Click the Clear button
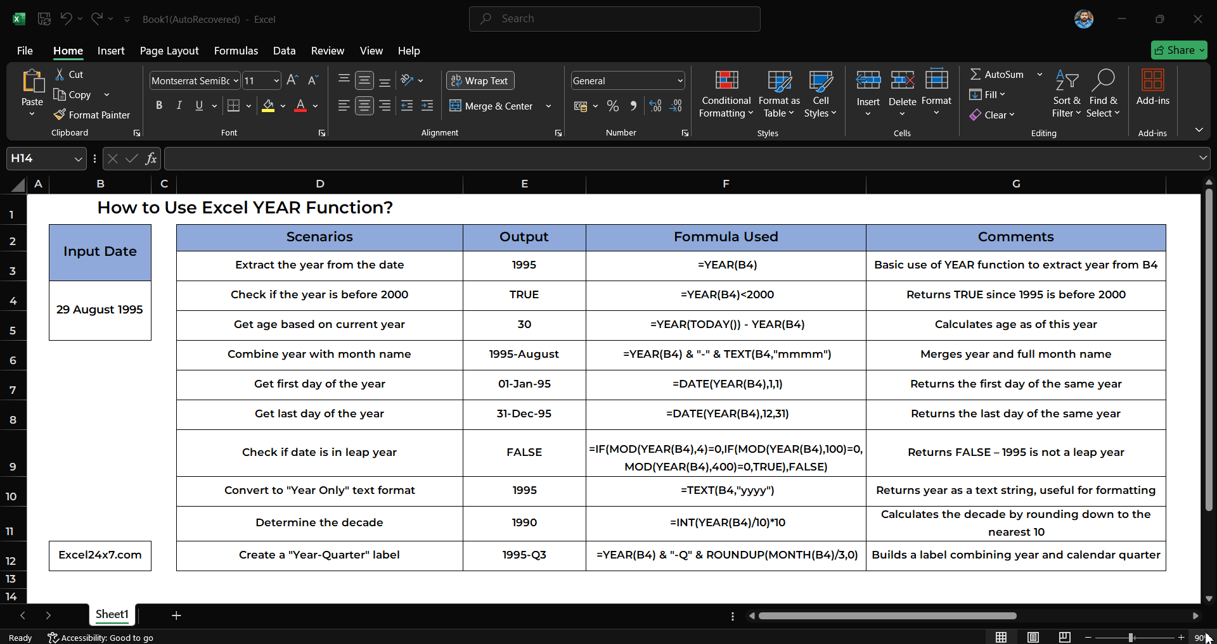The image size is (1217, 644). pyautogui.click(x=992, y=115)
